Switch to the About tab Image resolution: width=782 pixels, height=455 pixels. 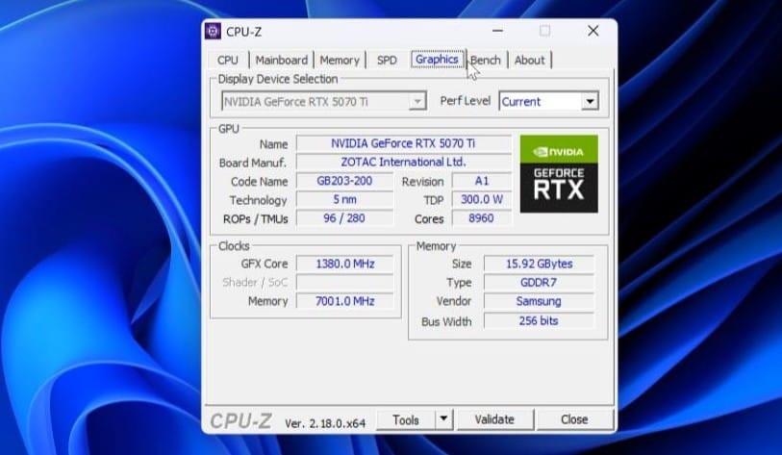(530, 60)
